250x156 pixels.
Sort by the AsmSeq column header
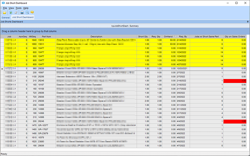tap(23, 37)
